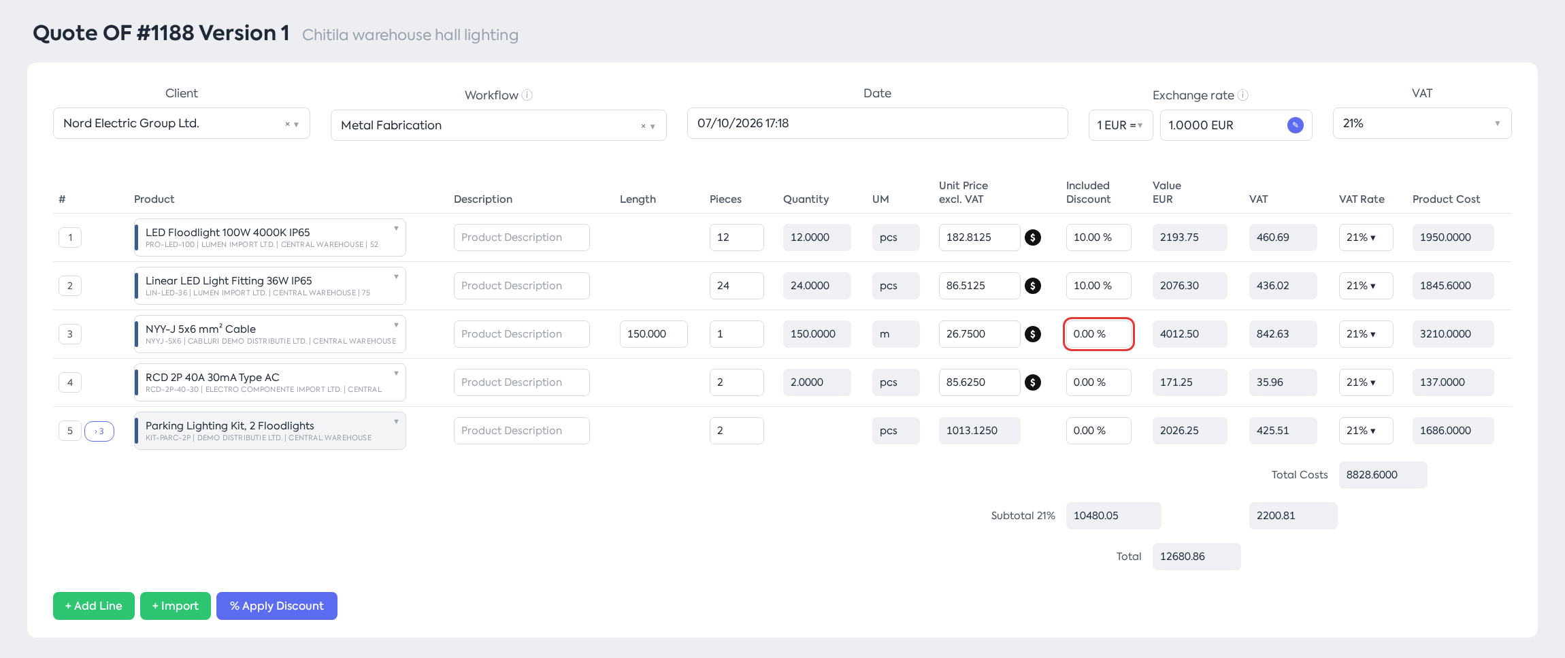Show the Exchange rate info icon

click(1242, 95)
